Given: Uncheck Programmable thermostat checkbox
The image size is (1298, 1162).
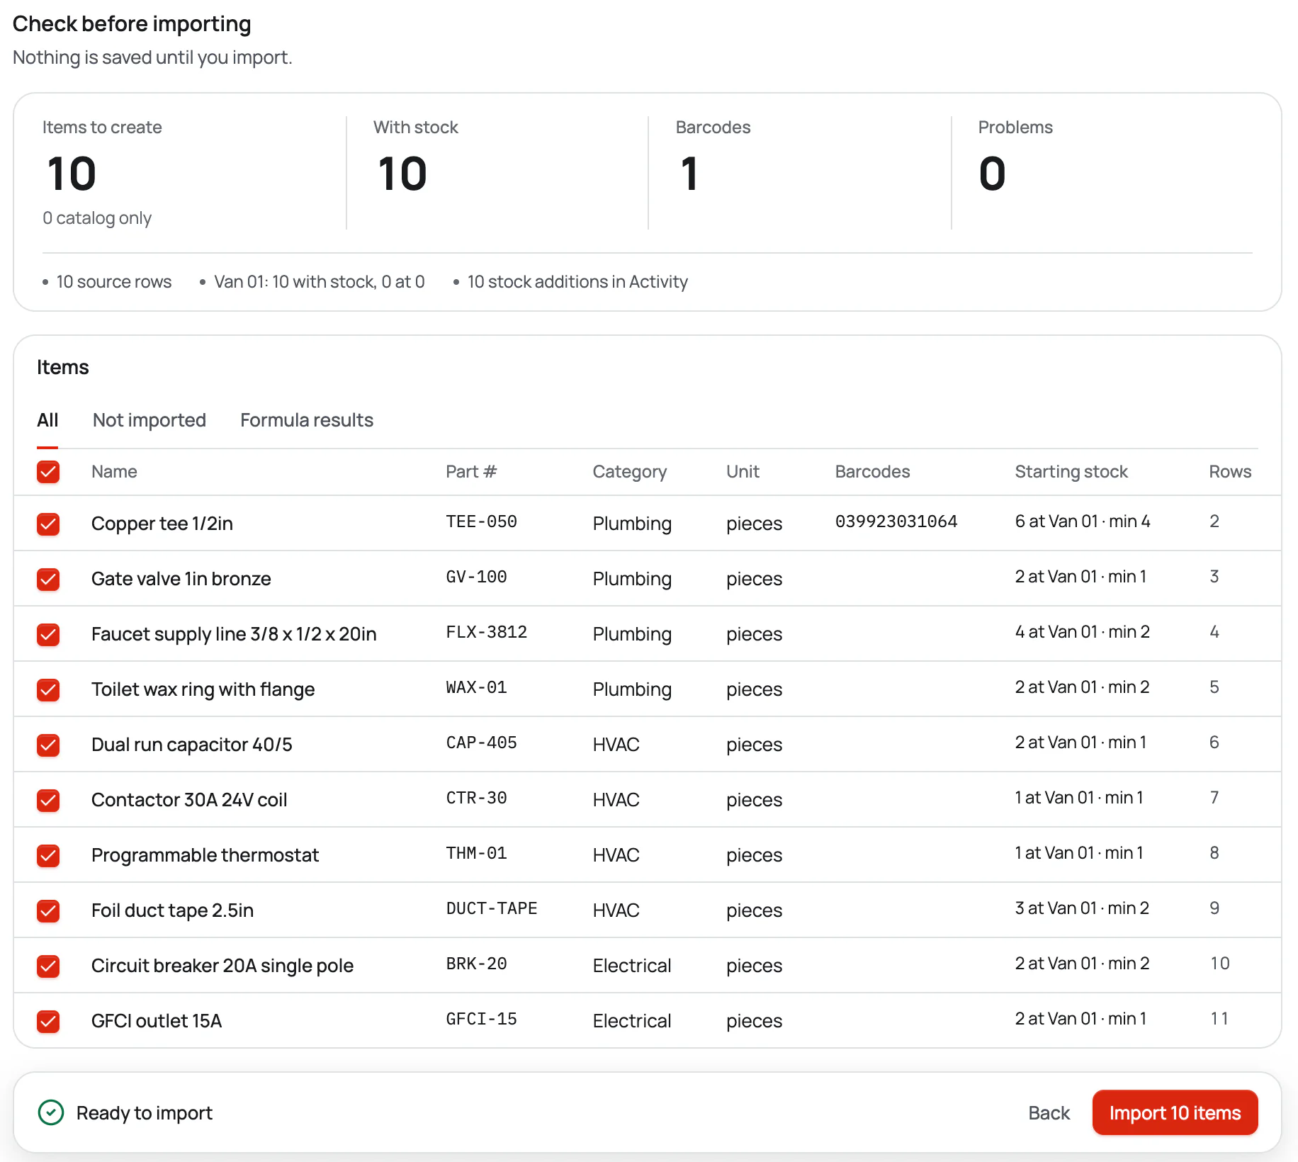Looking at the screenshot, I should (48, 856).
